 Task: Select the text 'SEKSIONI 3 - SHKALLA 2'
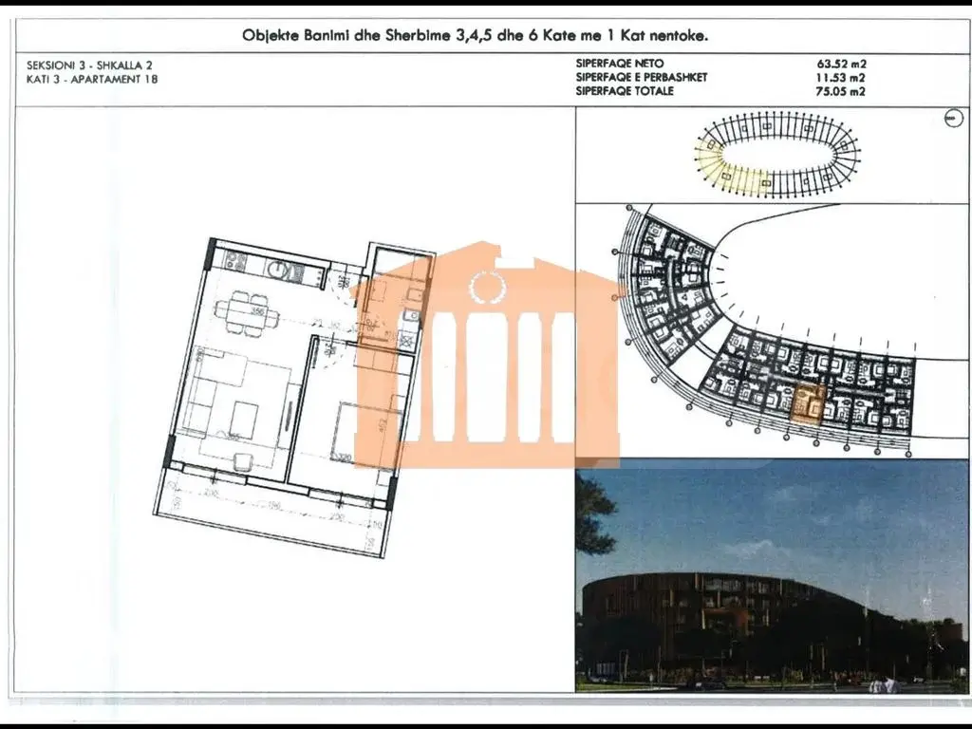(x=90, y=65)
